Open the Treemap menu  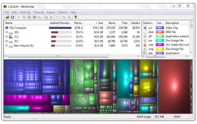39,12
